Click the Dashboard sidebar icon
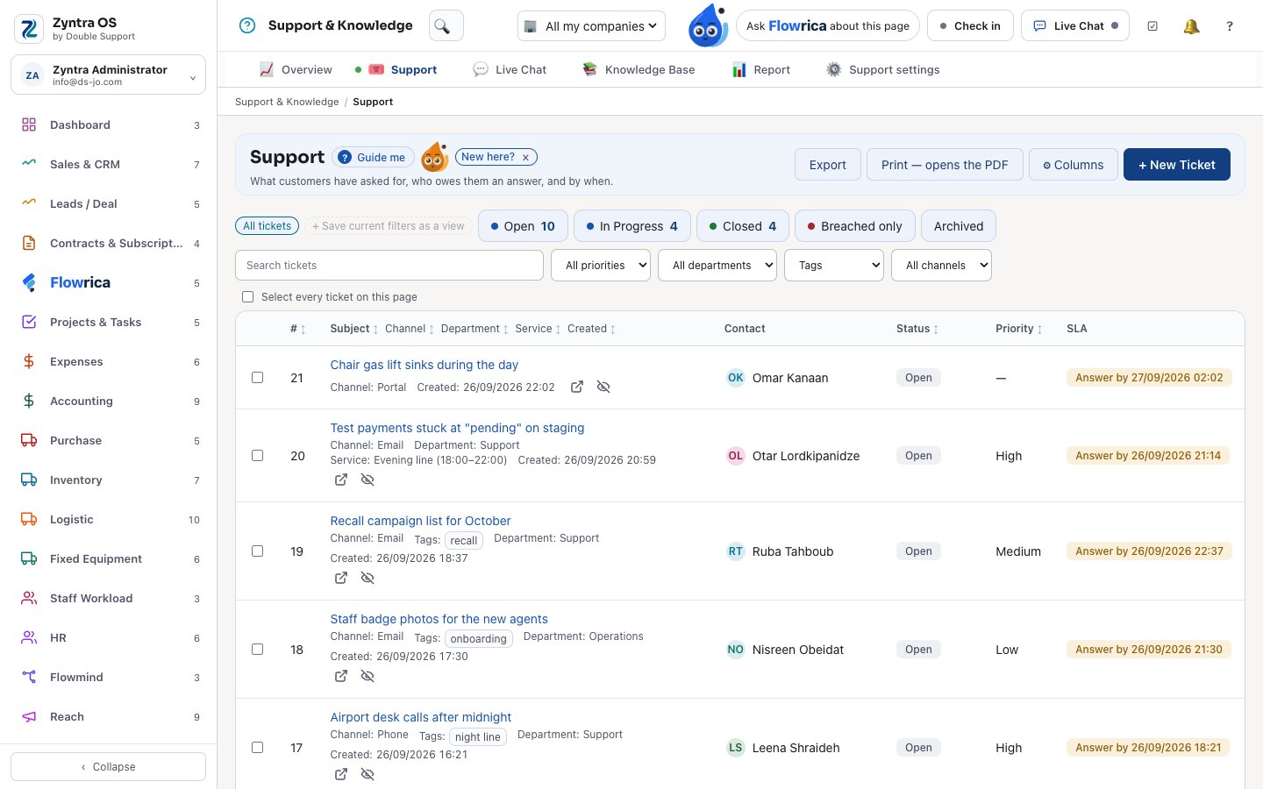Image resolution: width=1263 pixels, height=789 pixels. click(x=29, y=124)
